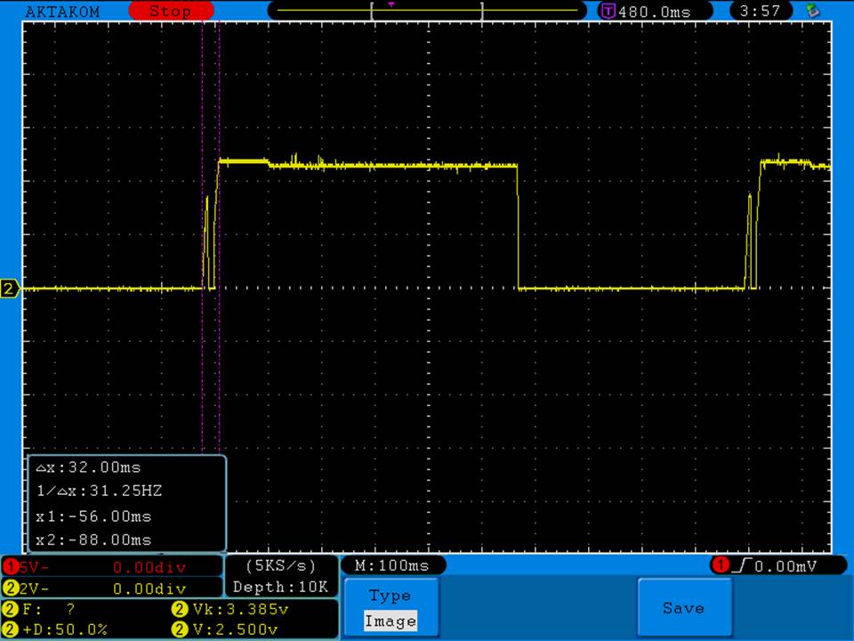Click the waveform memory position bar

coord(427,12)
